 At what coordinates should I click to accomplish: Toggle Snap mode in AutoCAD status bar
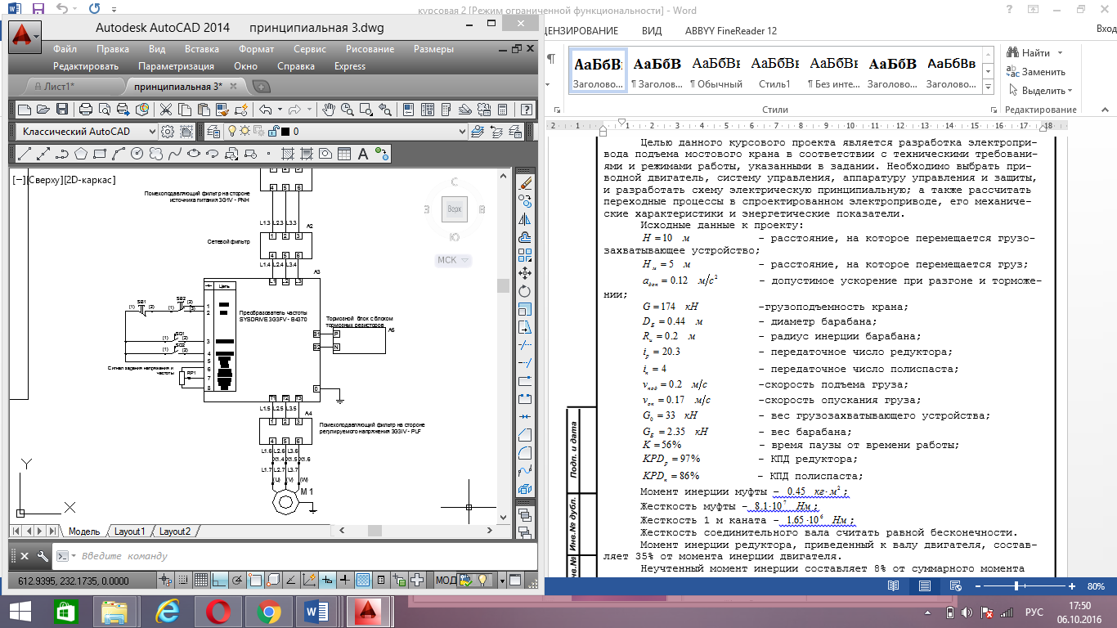182,581
